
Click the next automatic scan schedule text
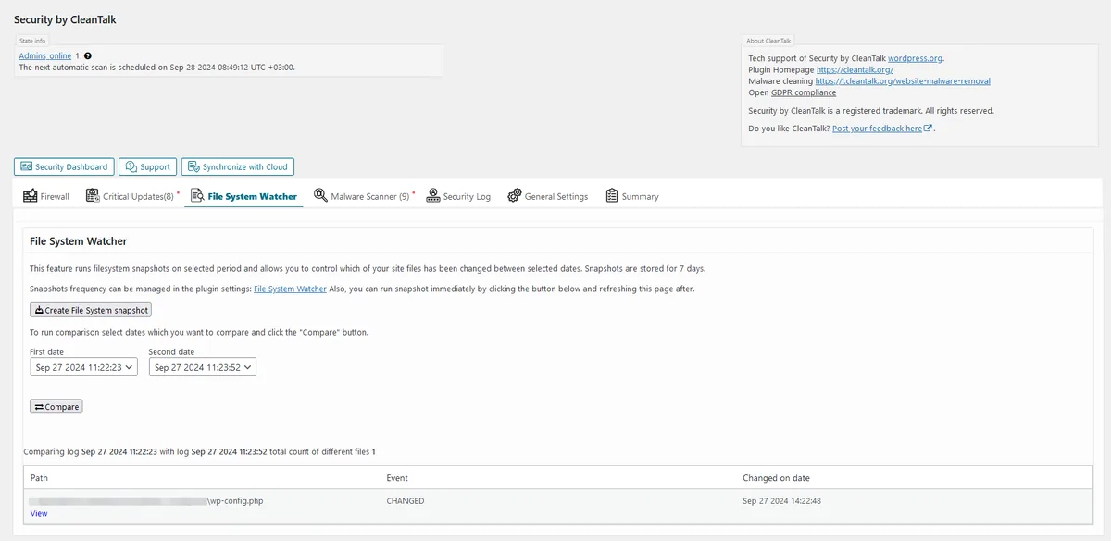pyautogui.click(x=156, y=68)
